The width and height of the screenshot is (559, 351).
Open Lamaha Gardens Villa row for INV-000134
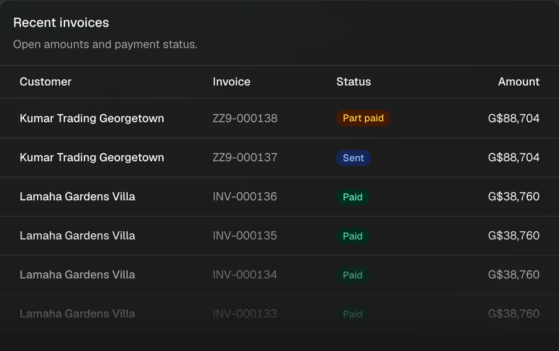(x=279, y=275)
